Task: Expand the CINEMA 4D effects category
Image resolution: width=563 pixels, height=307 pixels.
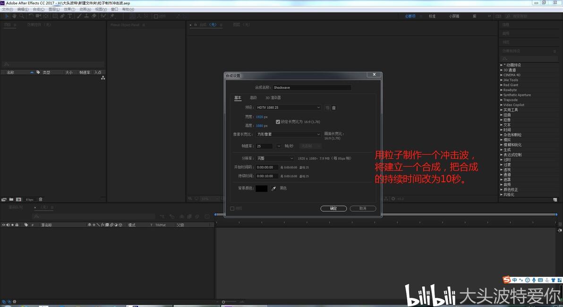Action: pyautogui.click(x=501, y=75)
